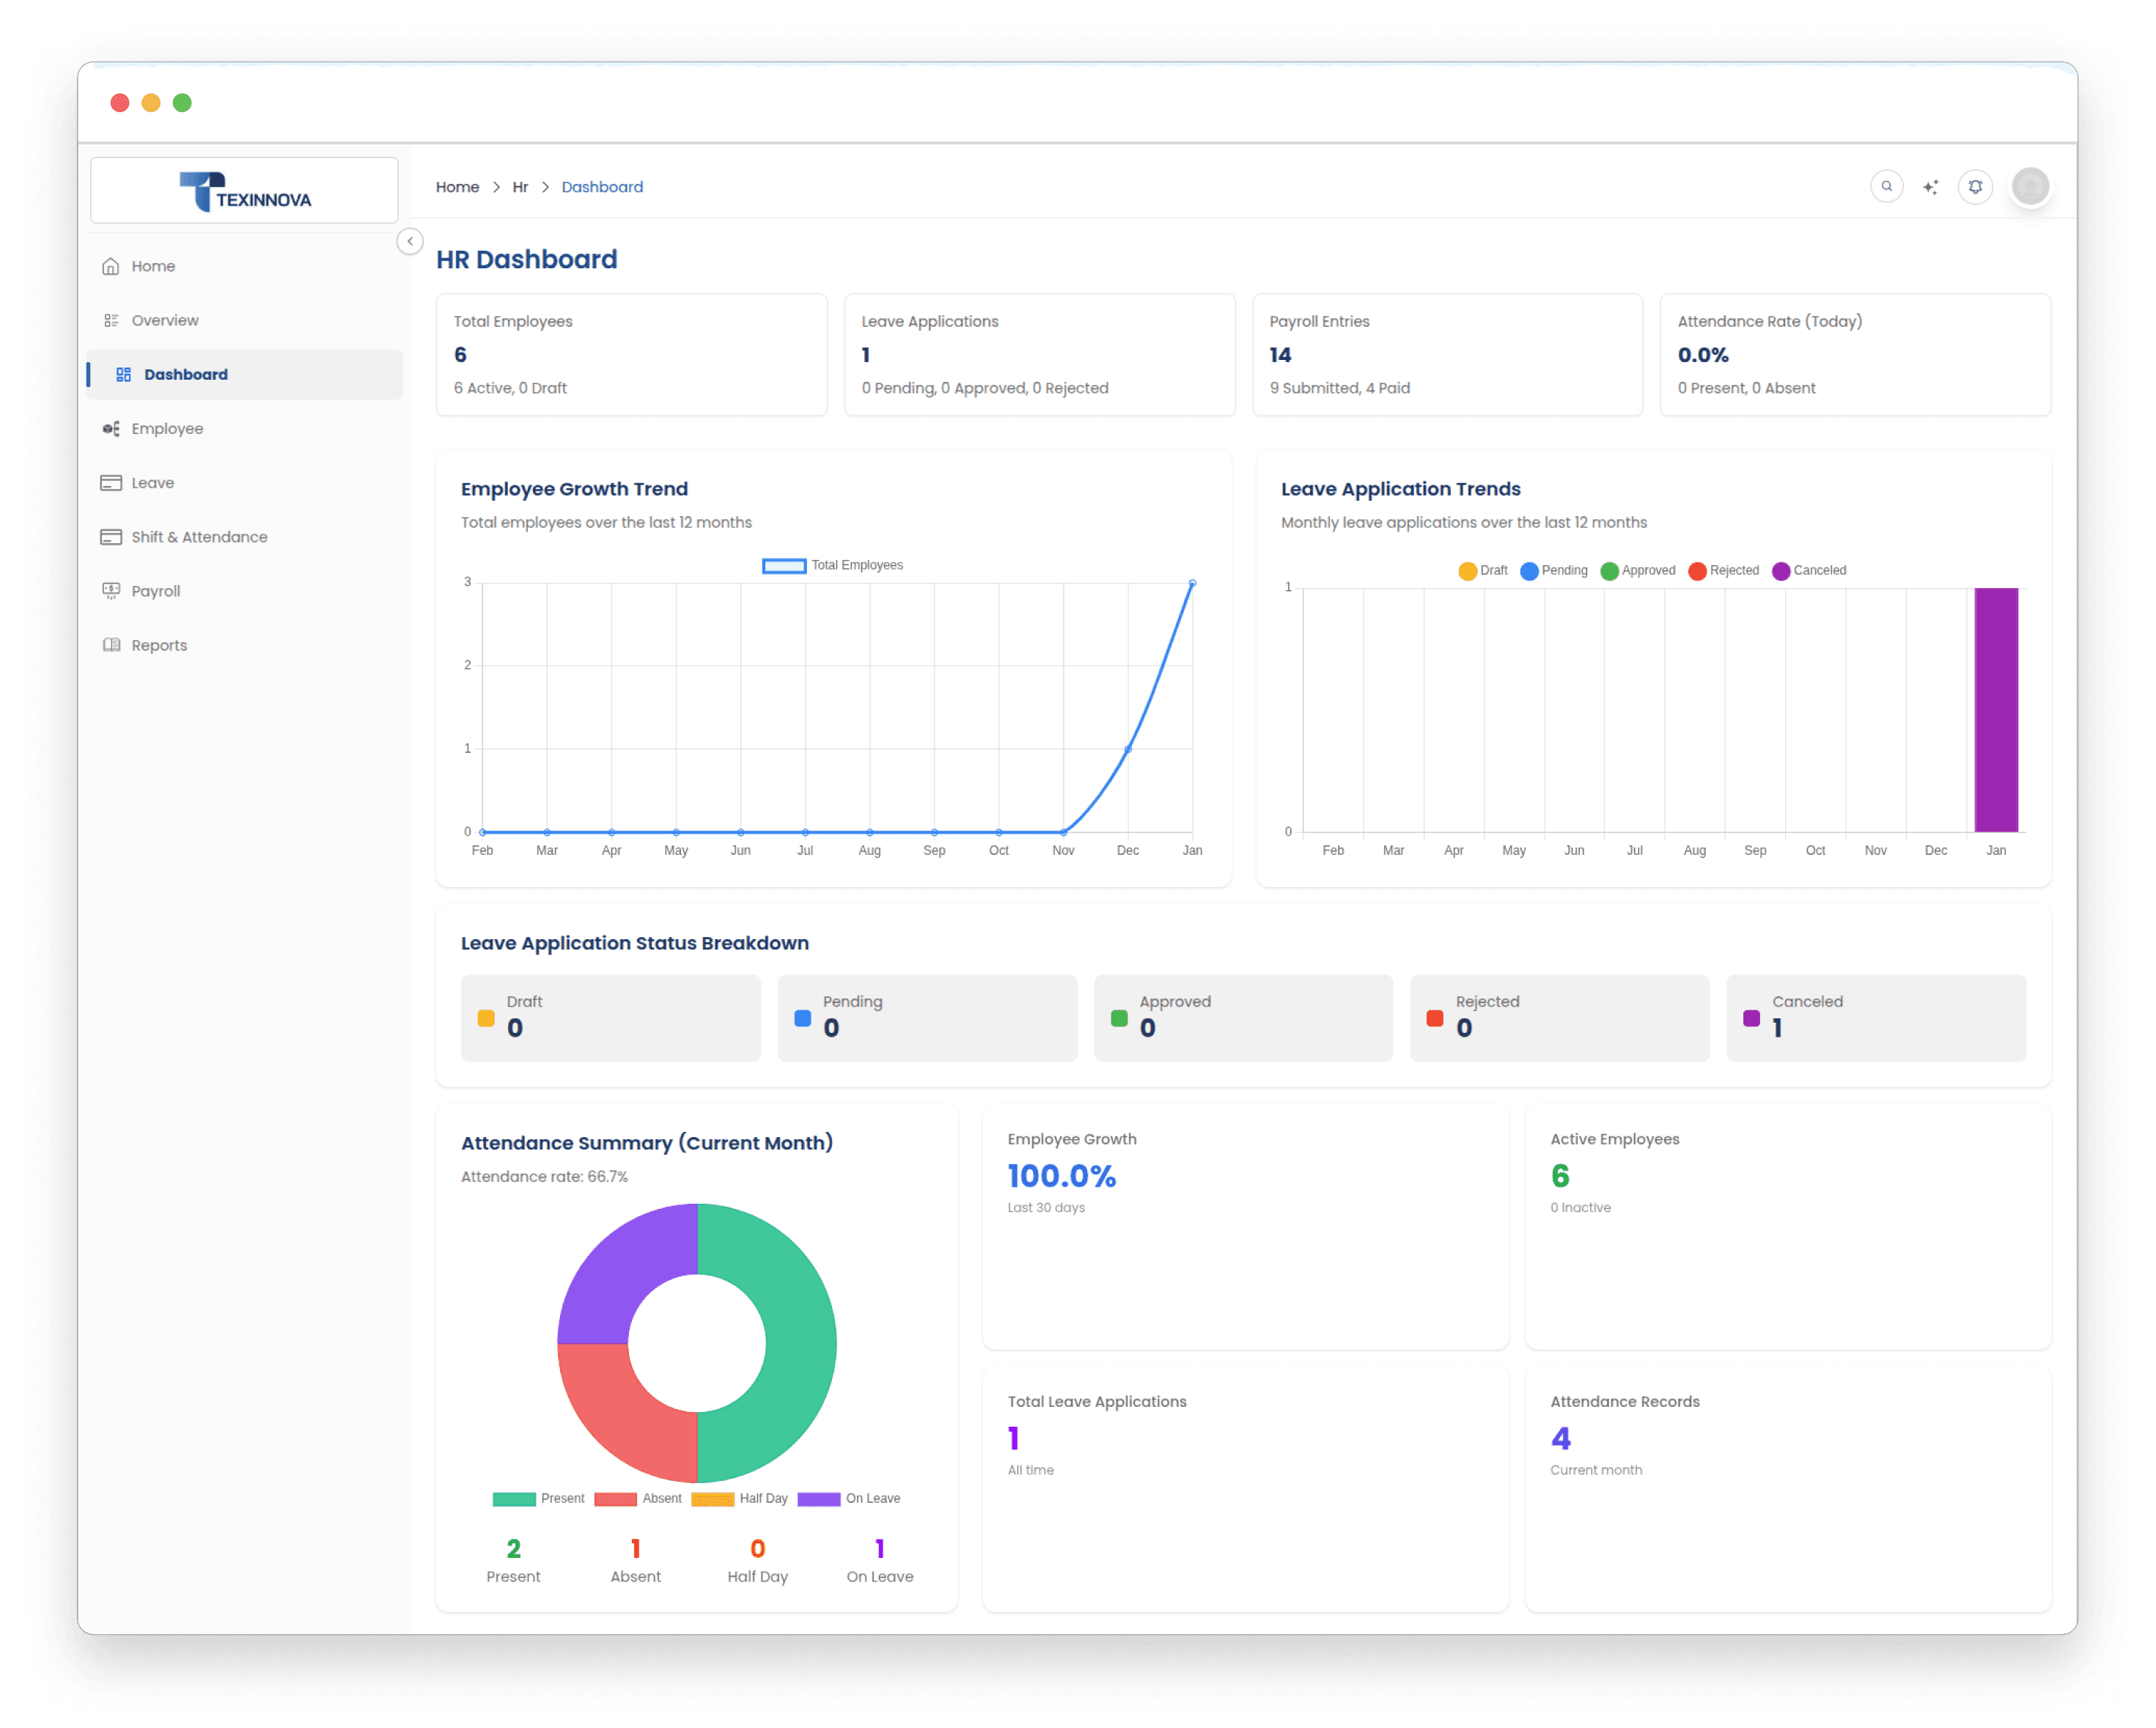Switch to the Dashboard sidebar item
This screenshot has height=1728, width=2156.
click(186, 374)
